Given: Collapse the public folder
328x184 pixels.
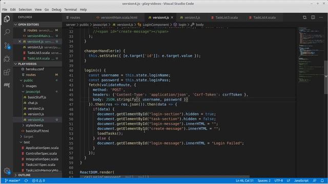Looking at the screenshot, I should click(28, 80).
